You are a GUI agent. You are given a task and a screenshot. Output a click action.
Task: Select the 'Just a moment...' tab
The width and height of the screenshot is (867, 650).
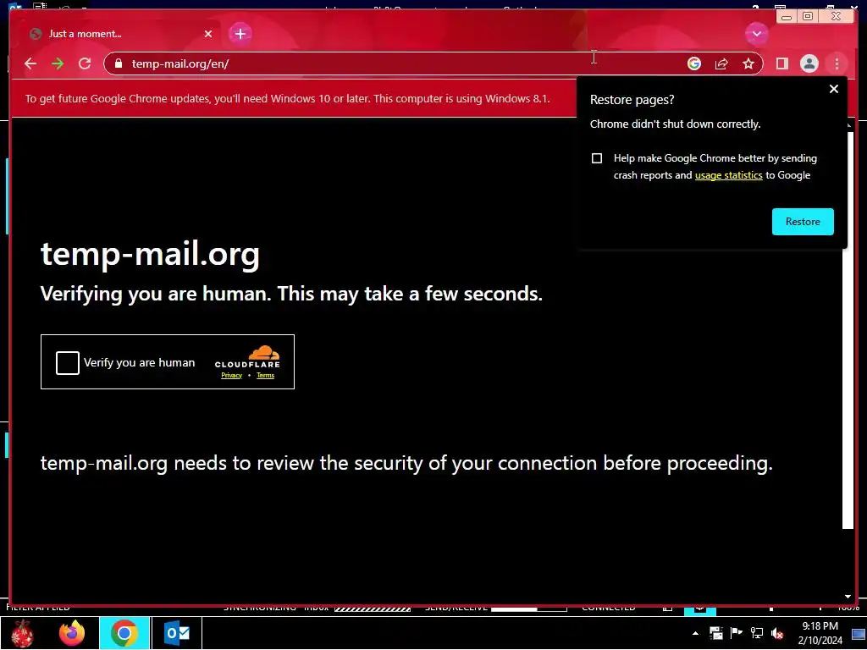pos(120,34)
